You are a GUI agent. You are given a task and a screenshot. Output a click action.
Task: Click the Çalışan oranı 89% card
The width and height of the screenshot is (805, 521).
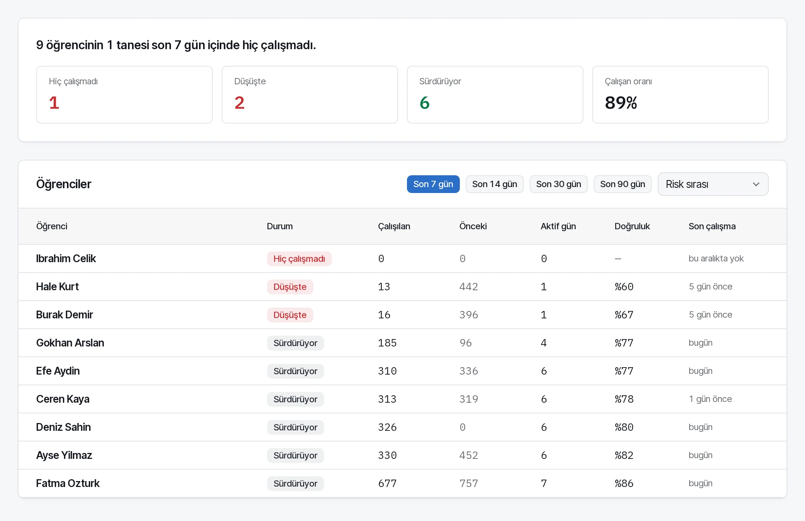tap(680, 95)
